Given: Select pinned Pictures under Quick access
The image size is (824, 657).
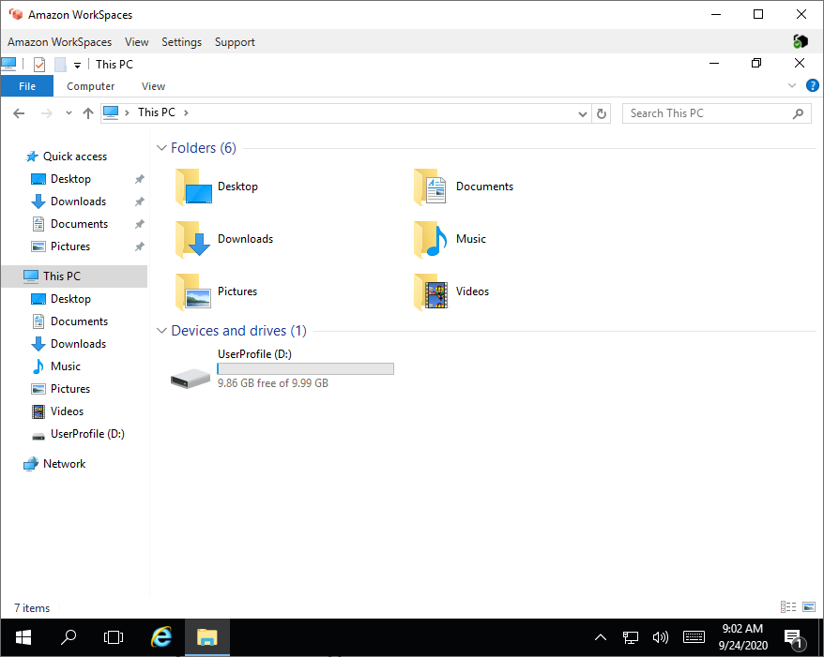Looking at the screenshot, I should click(x=69, y=246).
